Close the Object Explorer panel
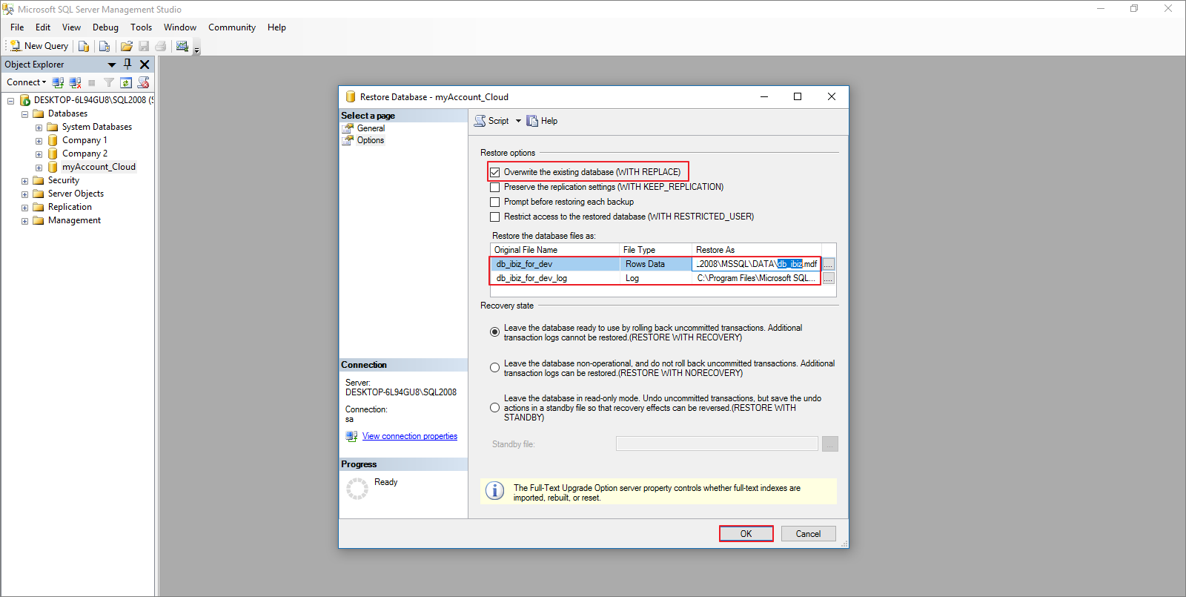 [145, 65]
